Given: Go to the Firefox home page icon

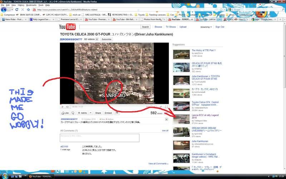Looking at the screenshot, I should pos(28,10).
